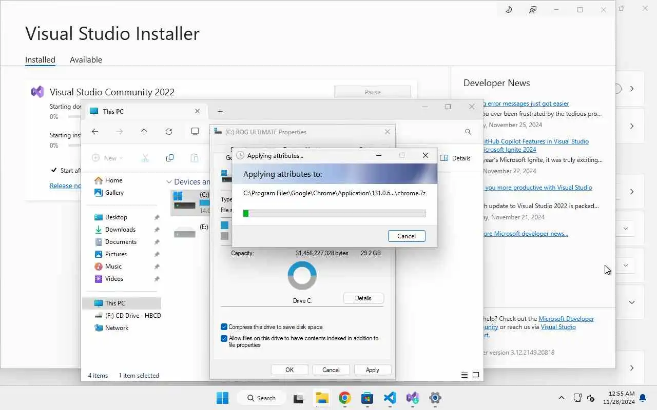The height and width of the screenshot is (410, 657).
Task: Open Music in Explorer sidebar
Action: pyautogui.click(x=113, y=266)
